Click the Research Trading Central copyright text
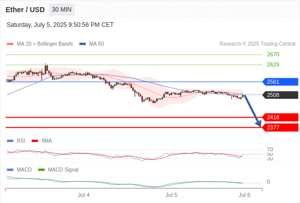Viewport: 300px width, 203px height. point(257,44)
